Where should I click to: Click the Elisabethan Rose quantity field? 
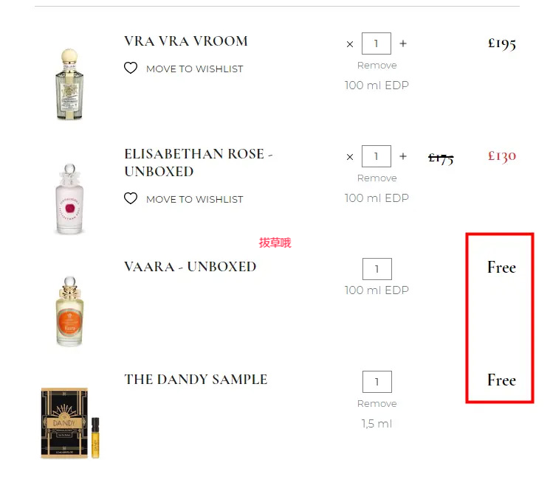pyautogui.click(x=377, y=156)
